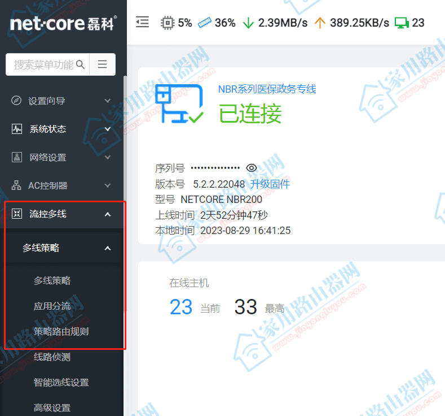The height and width of the screenshot is (416, 445).
Task: Select the 多线策略 submenu header
Action: 61,248
